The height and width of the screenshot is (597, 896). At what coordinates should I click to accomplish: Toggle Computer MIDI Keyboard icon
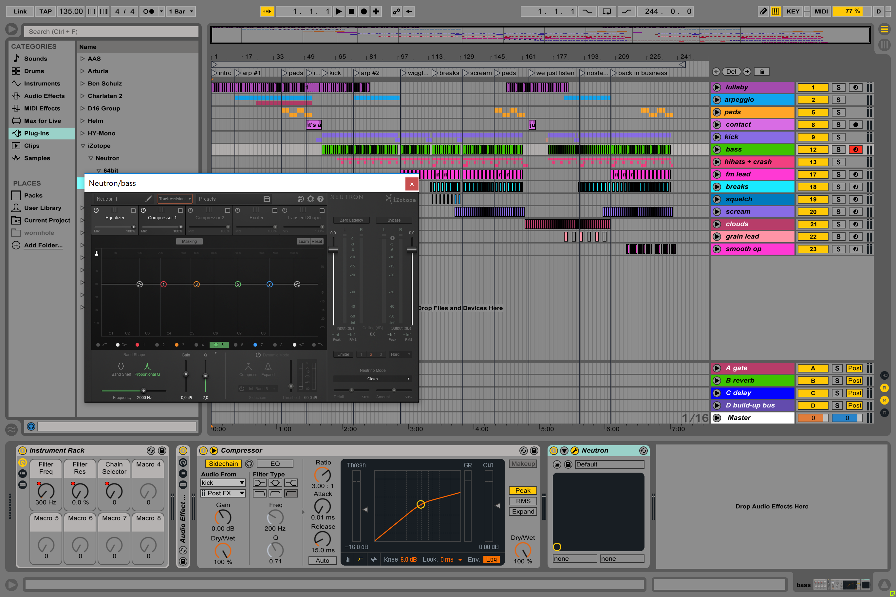click(x=775, y=11)
